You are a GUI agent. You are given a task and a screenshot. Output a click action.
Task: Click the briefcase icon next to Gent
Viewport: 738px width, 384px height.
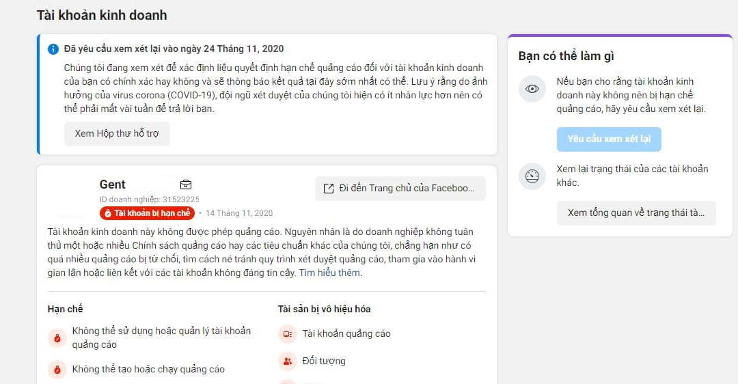click(x=186, y=184)
